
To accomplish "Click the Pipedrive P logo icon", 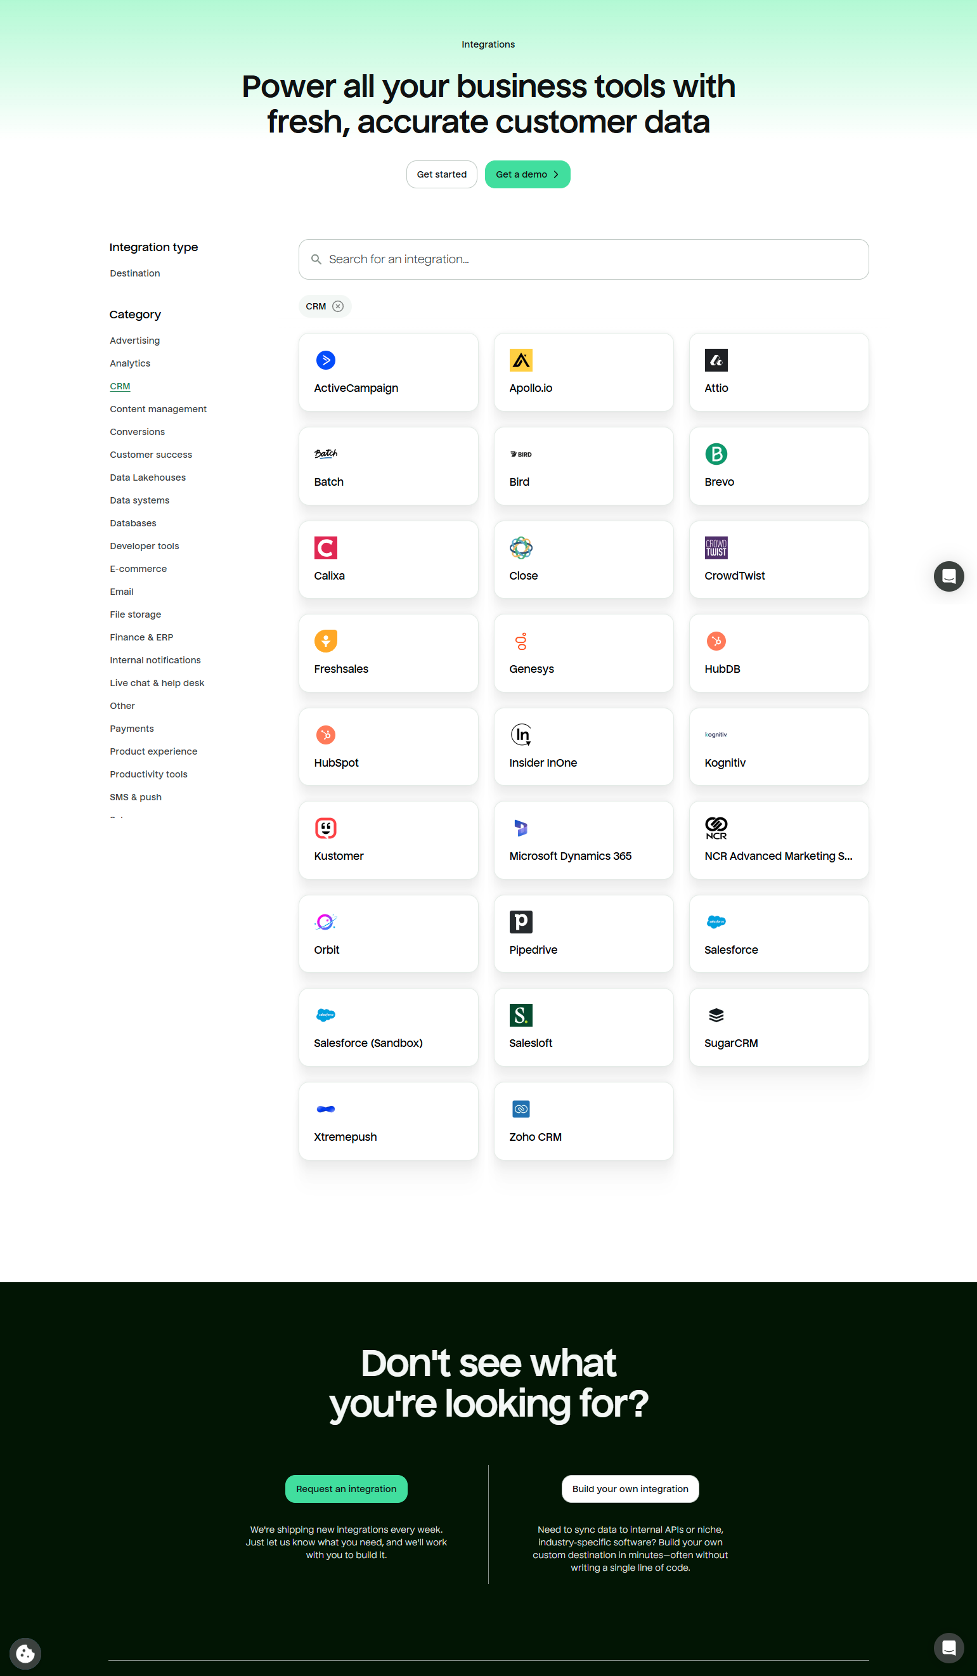I will [521, 922].
